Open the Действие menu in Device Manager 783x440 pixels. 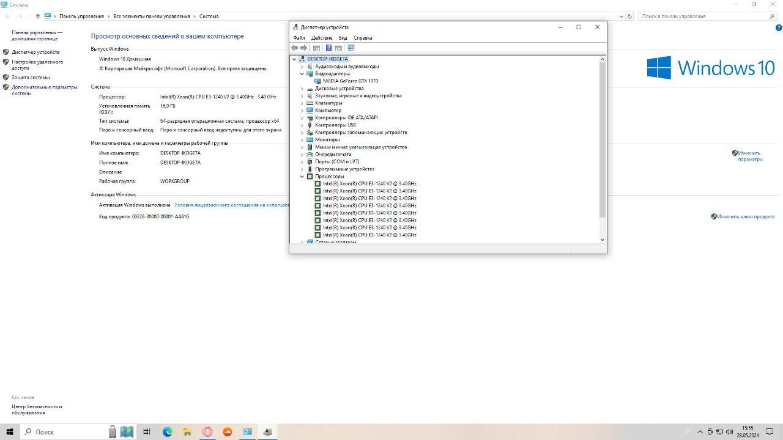point(322,38)
